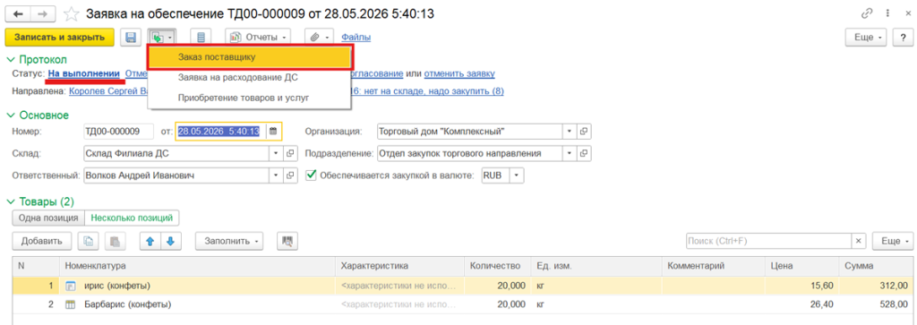Move row up with the blue arrow
This screenshot has height=325, width=917.
(x=150, y=241)
